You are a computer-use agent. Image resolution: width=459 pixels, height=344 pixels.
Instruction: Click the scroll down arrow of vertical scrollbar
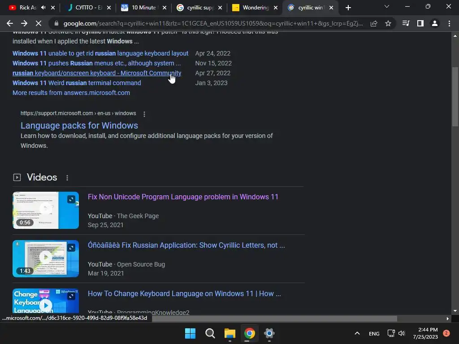(x=455, y=311)
